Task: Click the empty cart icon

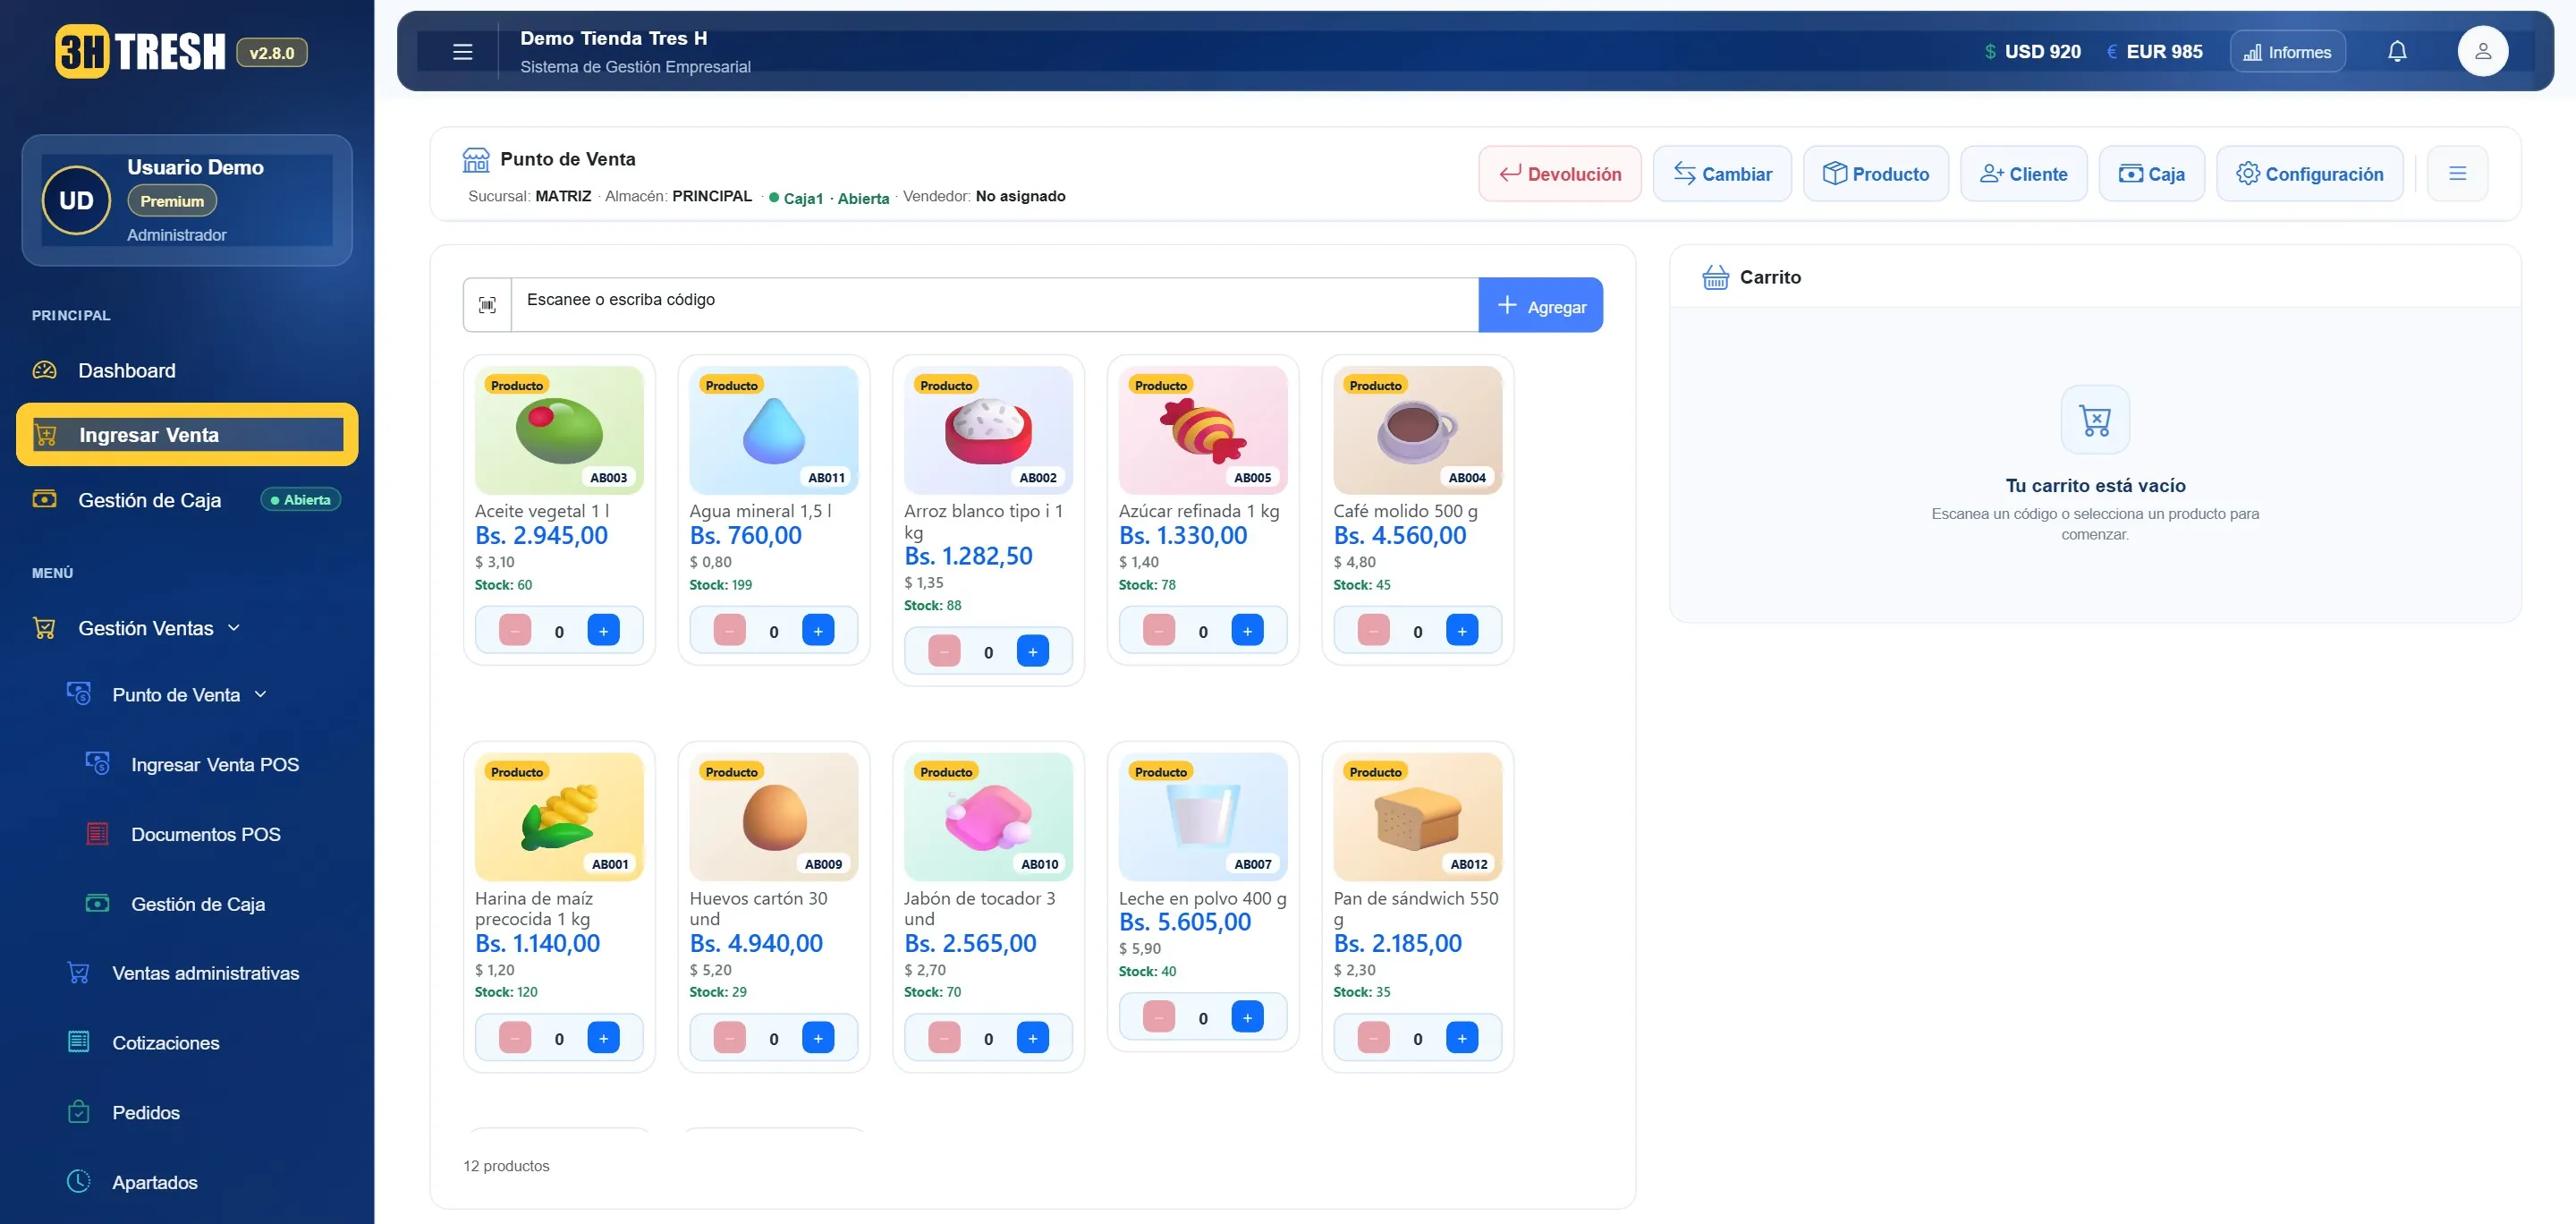Action: click(x=2095, y=420)
